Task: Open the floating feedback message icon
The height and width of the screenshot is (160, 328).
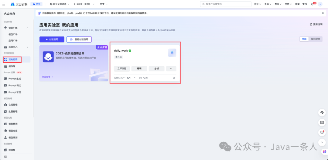Action: 322,132
